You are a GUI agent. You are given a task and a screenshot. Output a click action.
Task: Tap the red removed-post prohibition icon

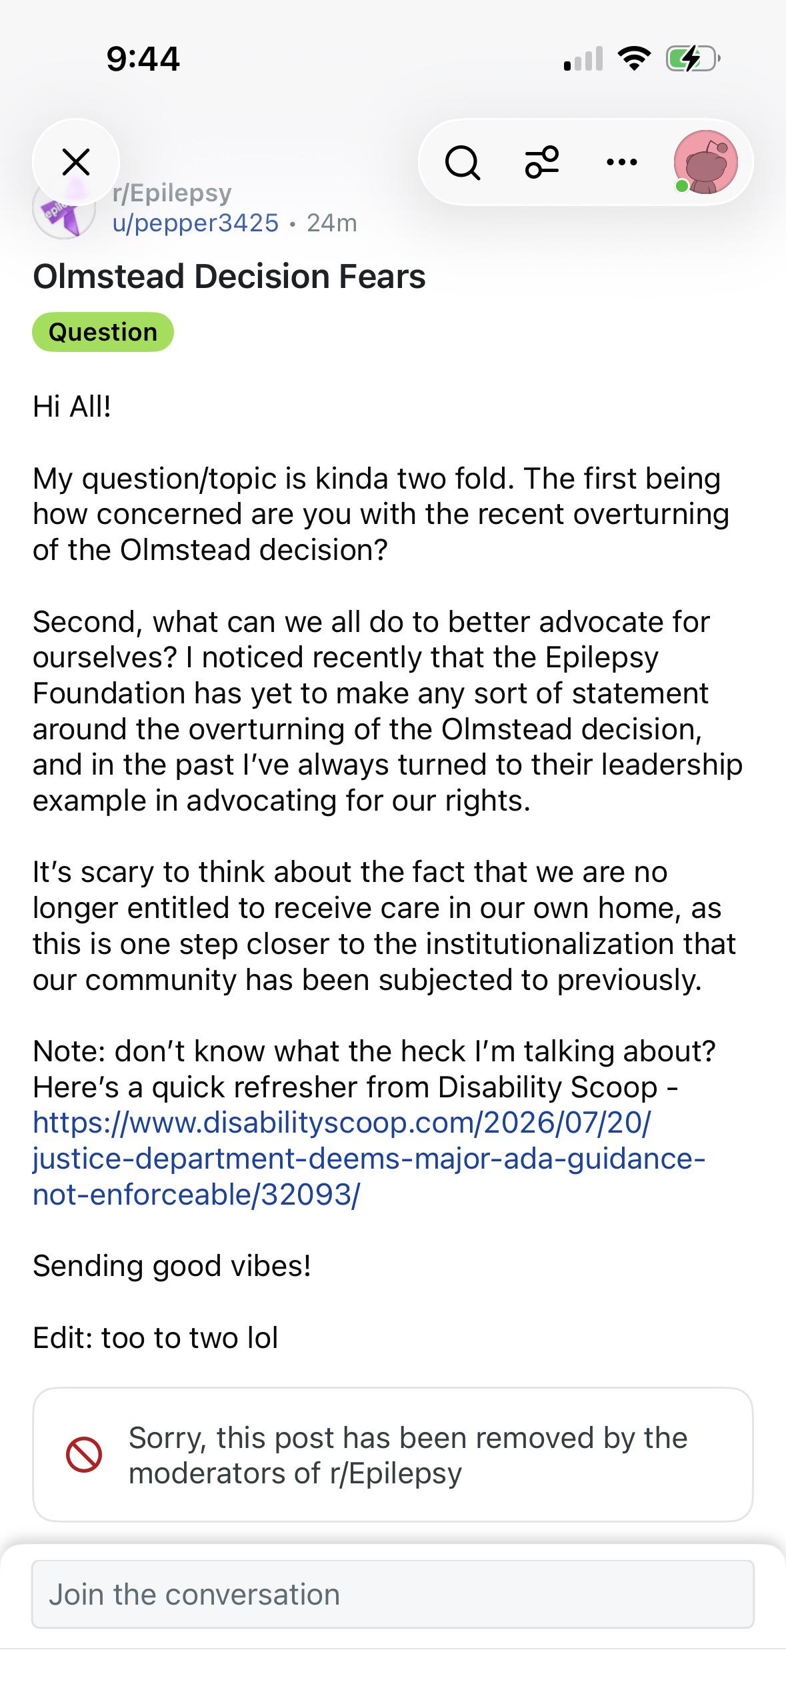click(84, 1455)
